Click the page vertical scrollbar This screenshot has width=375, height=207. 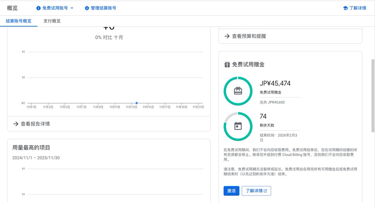(x=373, y=95)
